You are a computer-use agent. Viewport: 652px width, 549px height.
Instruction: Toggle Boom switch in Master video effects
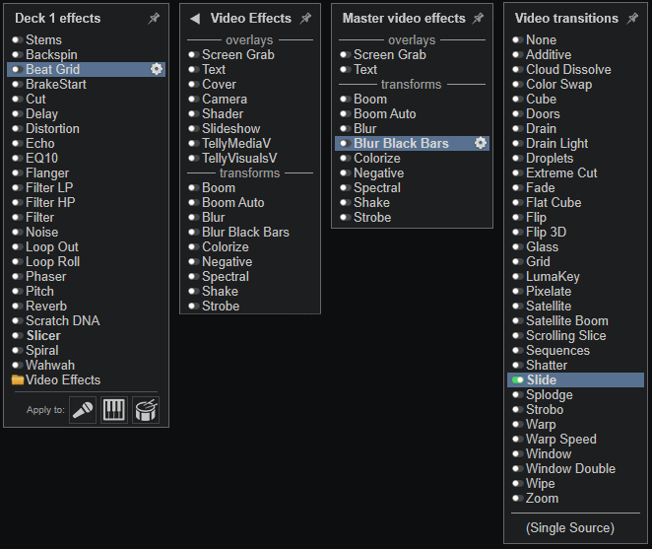click(x=346, y=100)
